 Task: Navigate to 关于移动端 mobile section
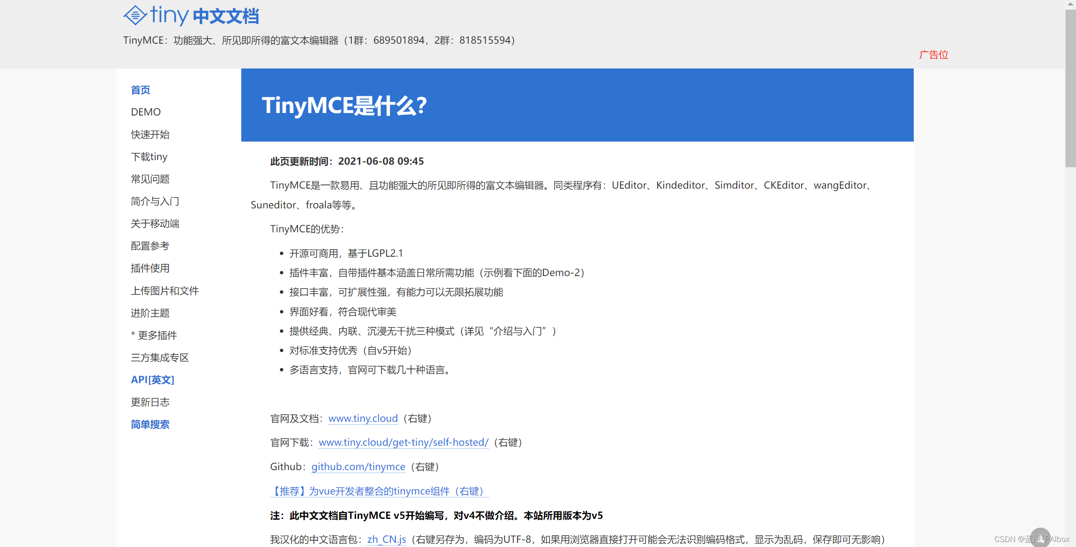click(x=155, y=224)
